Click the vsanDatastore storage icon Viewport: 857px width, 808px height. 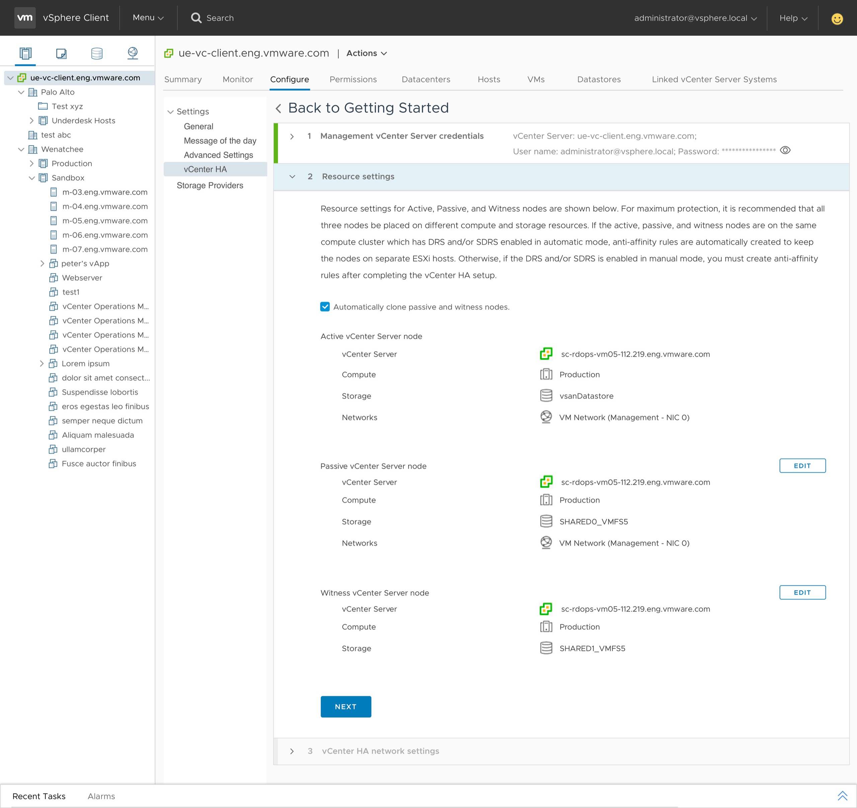coord(546,395)
